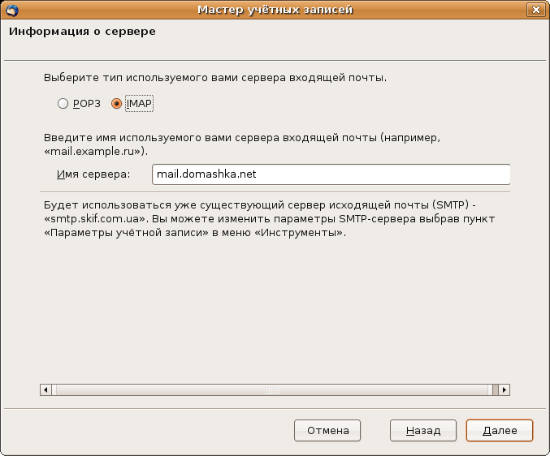Select the POP3 server type
The height and width of the screenshot is (456, 550).
63,104
